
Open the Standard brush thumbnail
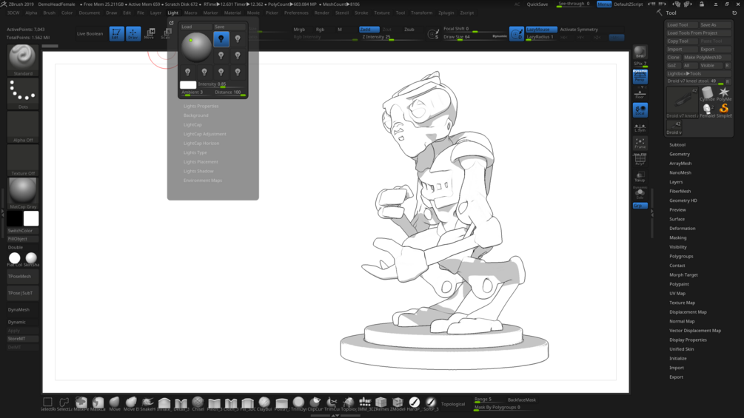pos(23,60)
